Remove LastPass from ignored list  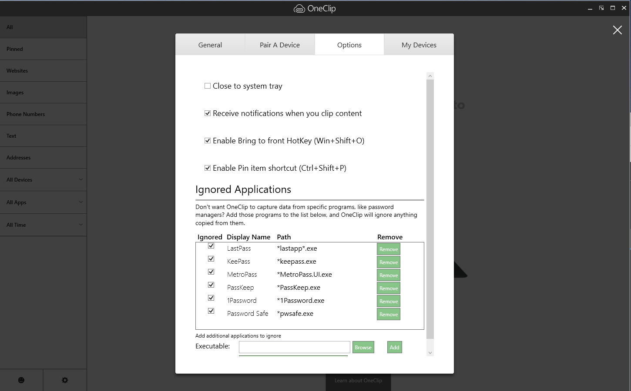pyautogui.click(x=389, y=249)
